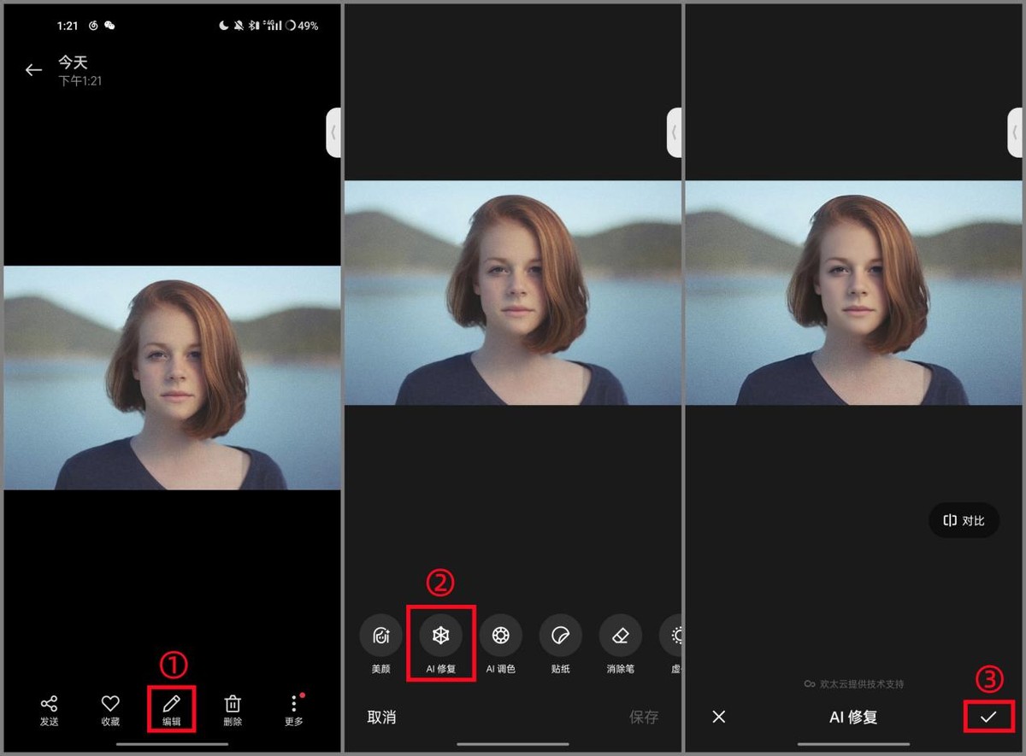The width and height of the screenshot is (1026, 756).
Task: Tap the portrait photo in gallery viewer
Action: tap(172, 378)
